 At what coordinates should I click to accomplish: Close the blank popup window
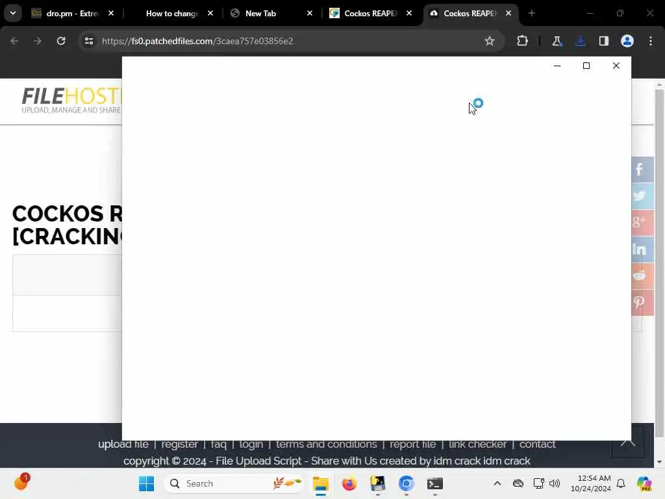point(616,66)
